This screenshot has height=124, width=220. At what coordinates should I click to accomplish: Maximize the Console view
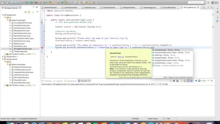[212, 81]
